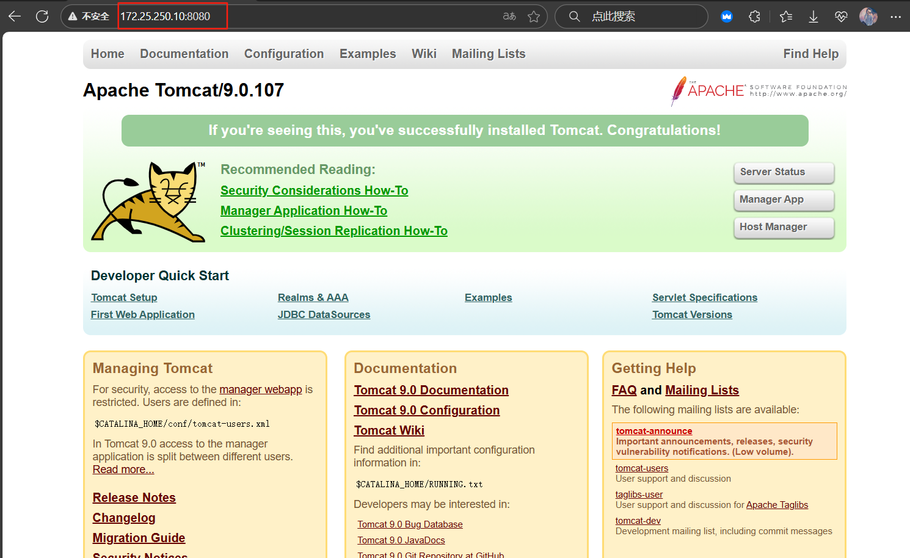The height and width of the screenshot is (558, 910).
Task: Click the Server Status button
Action: click(784, 172)
